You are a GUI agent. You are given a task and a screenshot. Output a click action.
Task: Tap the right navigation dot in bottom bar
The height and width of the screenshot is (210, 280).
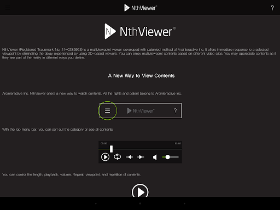[x=184, y=203]
